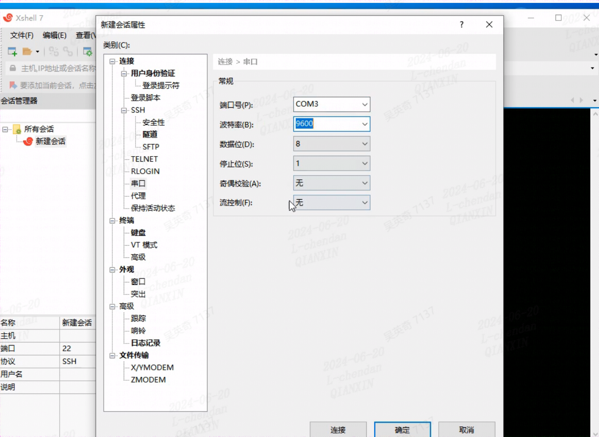Select TELNET in the category tree
The width and height of the screenshot is (599, 437).
(x=144, y=159)
